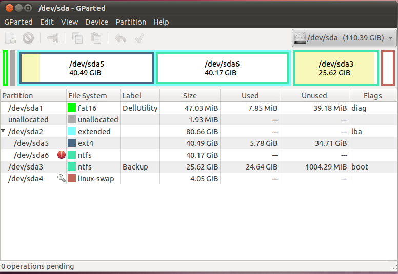Select the /dev/sda5 block in disk map
Screen dimensions: 398x274
coord(86,68)
